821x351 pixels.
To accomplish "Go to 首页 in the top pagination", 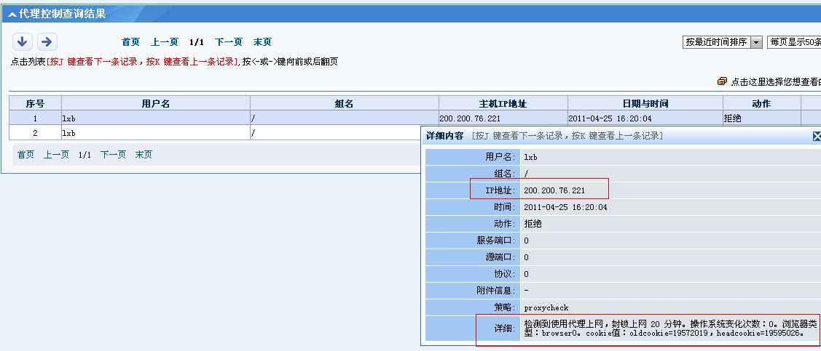I will pyautogui.click(x=130, y=42).
